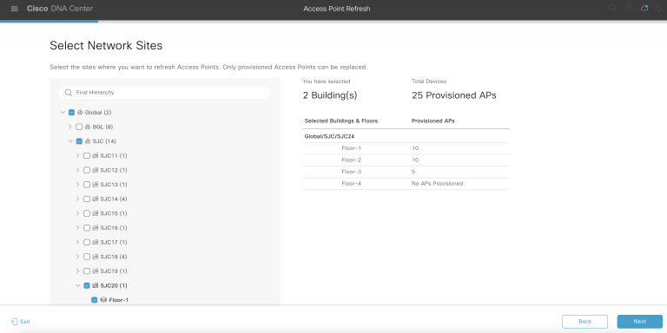Expand the SJC13 building node

(77, 185)
